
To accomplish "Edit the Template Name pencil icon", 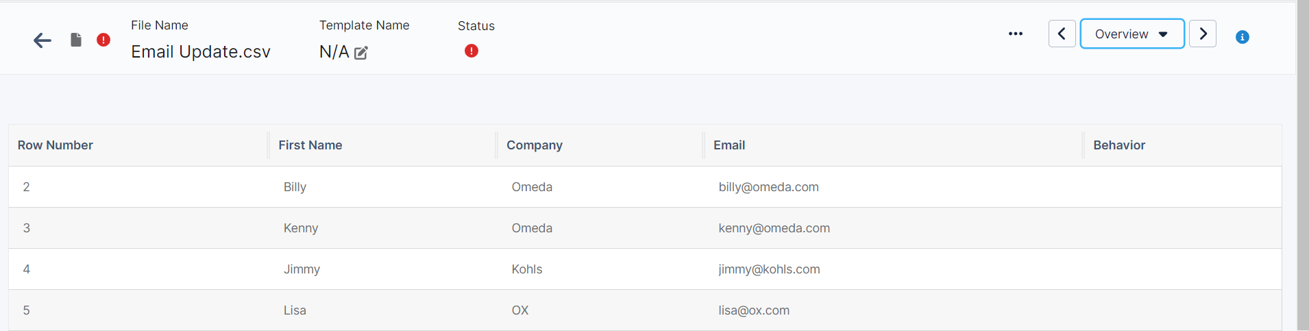I will click(361, 53).
